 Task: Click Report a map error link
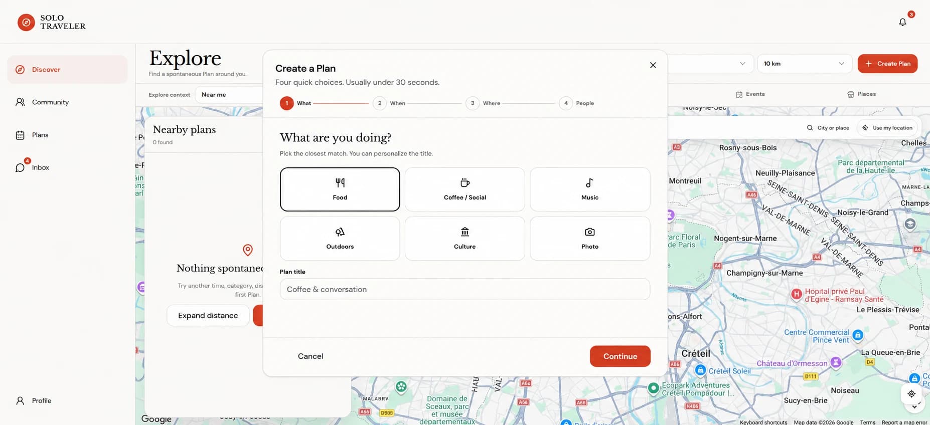tap(904, 422)
